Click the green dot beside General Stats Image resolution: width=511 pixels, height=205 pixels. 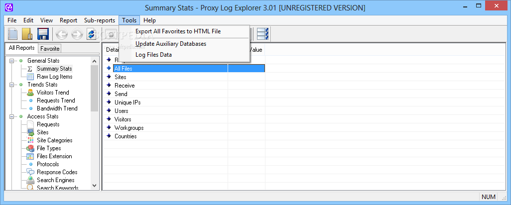point(21,61)
